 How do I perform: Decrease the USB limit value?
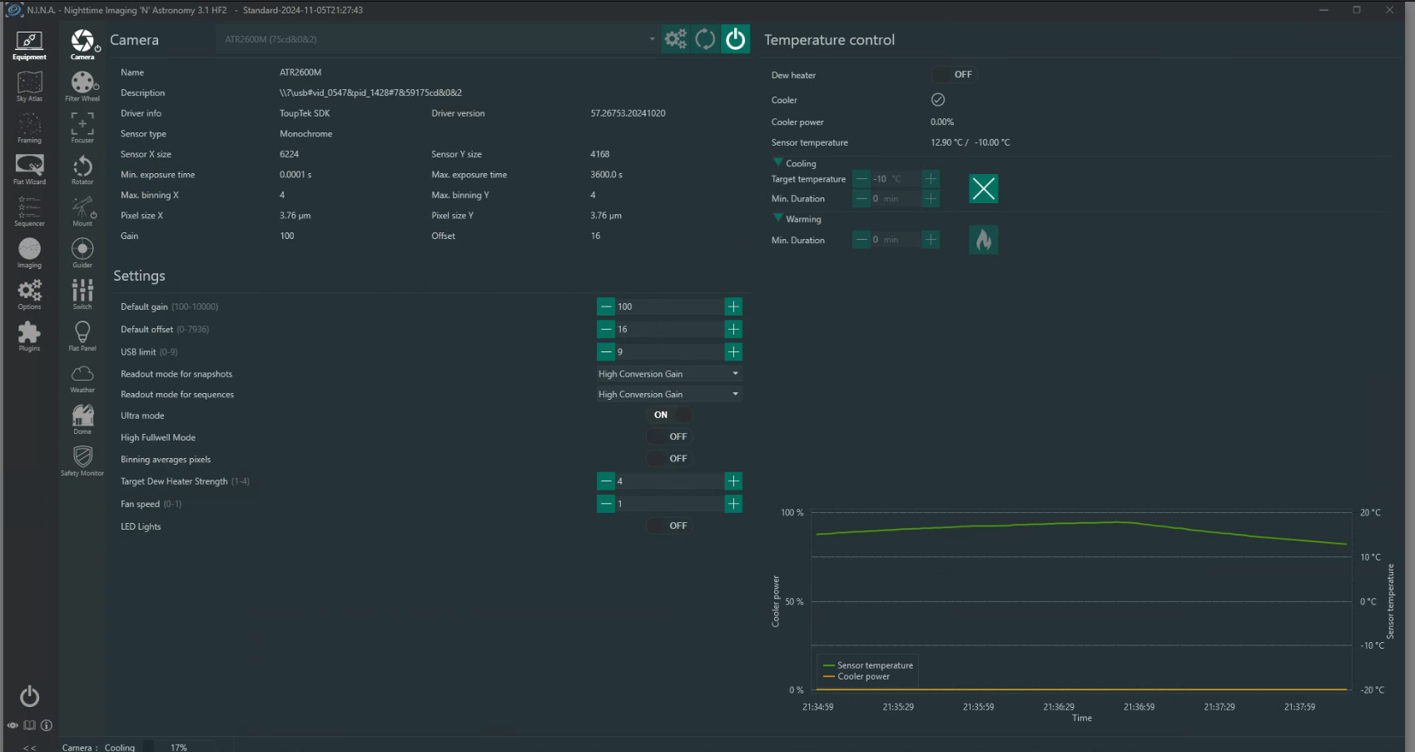click(x=606, y=352)
